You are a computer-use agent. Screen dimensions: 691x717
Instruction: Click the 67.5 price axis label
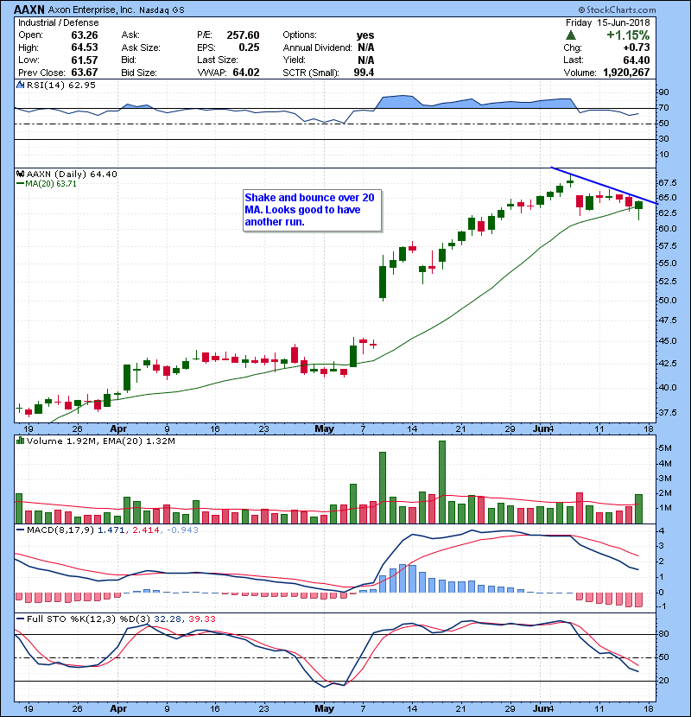pyautogui.click(x=667, y=183)
